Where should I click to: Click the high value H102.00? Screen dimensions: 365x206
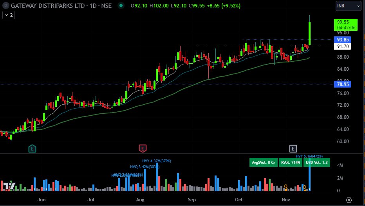159,6
